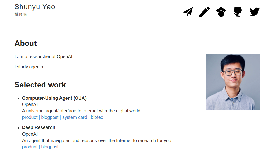This screenshot has width=279, height=151.
Task: Click the profile photo of Shunyu Yao
Action: (x=233, y=82)
